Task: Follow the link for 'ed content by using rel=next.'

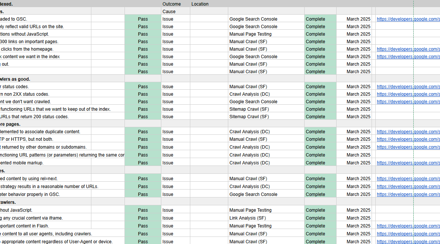Action: coord(408,178)
